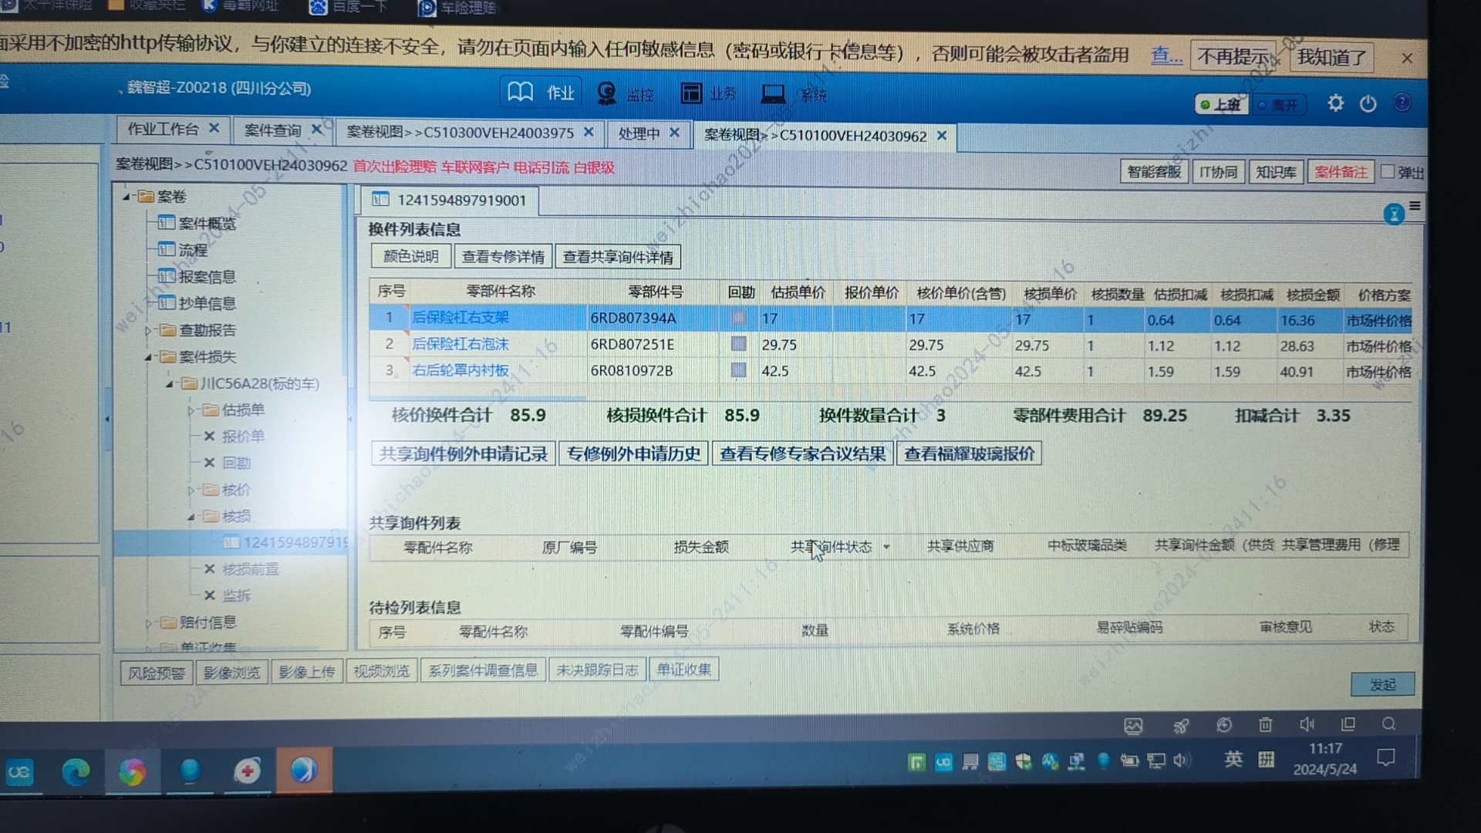The image size is (1481, 833).
Task: Expand the 查勘报告 tree folder
Action: 148,331
